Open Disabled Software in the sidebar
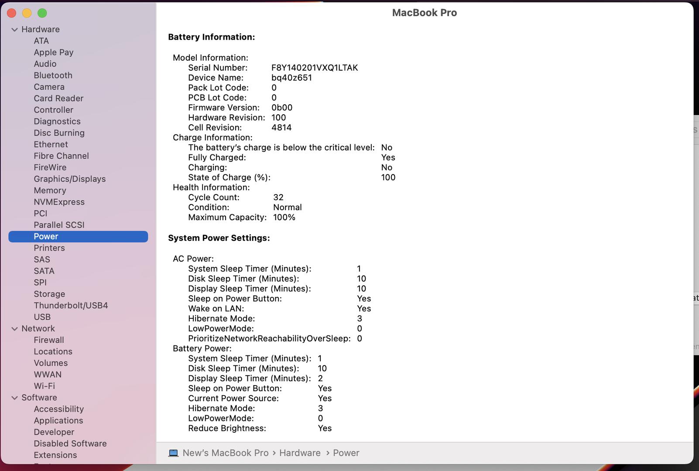The width and height of the screenshot is (699, 471). pyautogui.click(x=70, y=444)
